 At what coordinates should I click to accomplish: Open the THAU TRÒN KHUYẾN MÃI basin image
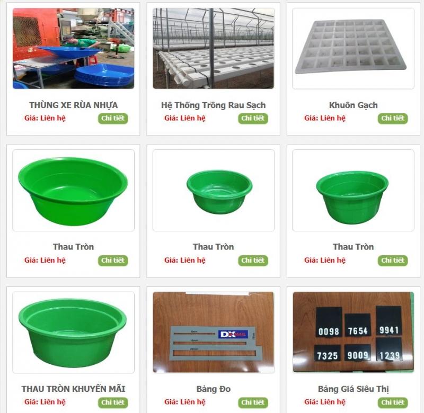[x=73, y=332]
